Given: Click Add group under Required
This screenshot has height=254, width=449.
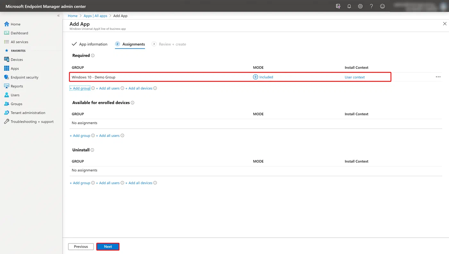Looking at the screenshot, I should point(80,88).
